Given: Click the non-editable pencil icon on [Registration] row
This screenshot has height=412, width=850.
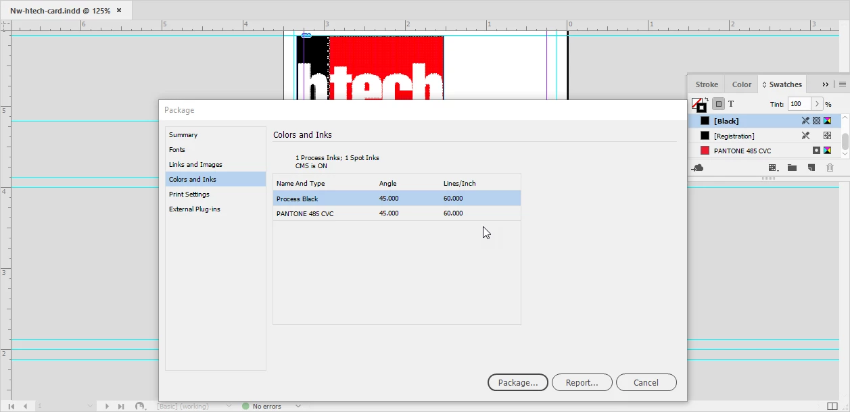Looking at the screenshot, I should [x=805, y=136].
